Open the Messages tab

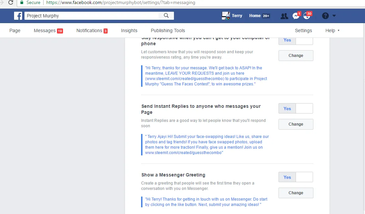(x=48, y=30)
